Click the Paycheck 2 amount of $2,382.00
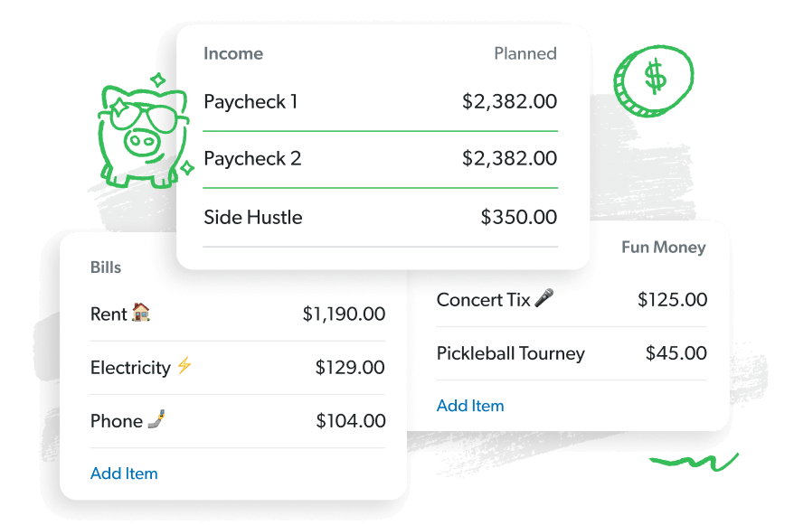Screen dimensions: 794x525 pos(511,158)
